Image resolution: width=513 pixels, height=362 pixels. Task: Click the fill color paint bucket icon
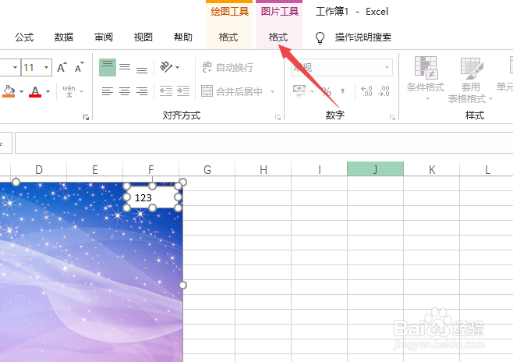click(x=9, y=91)
